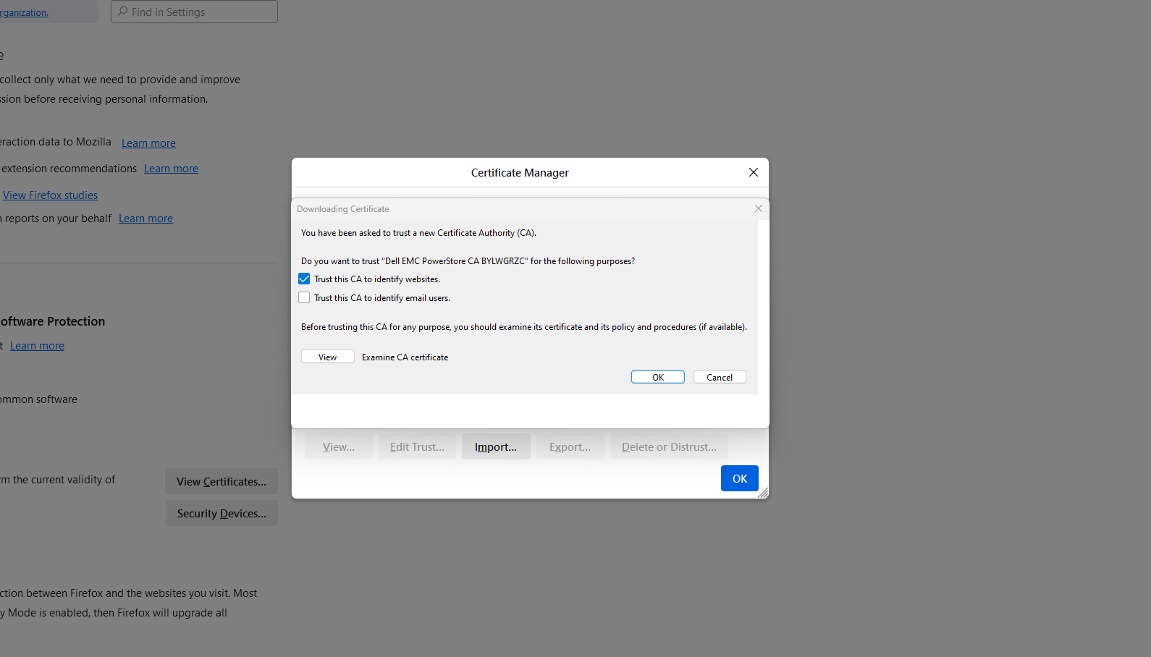Click the View... button in Certificate Manager
1151x657 pixels.
[339, 447]
